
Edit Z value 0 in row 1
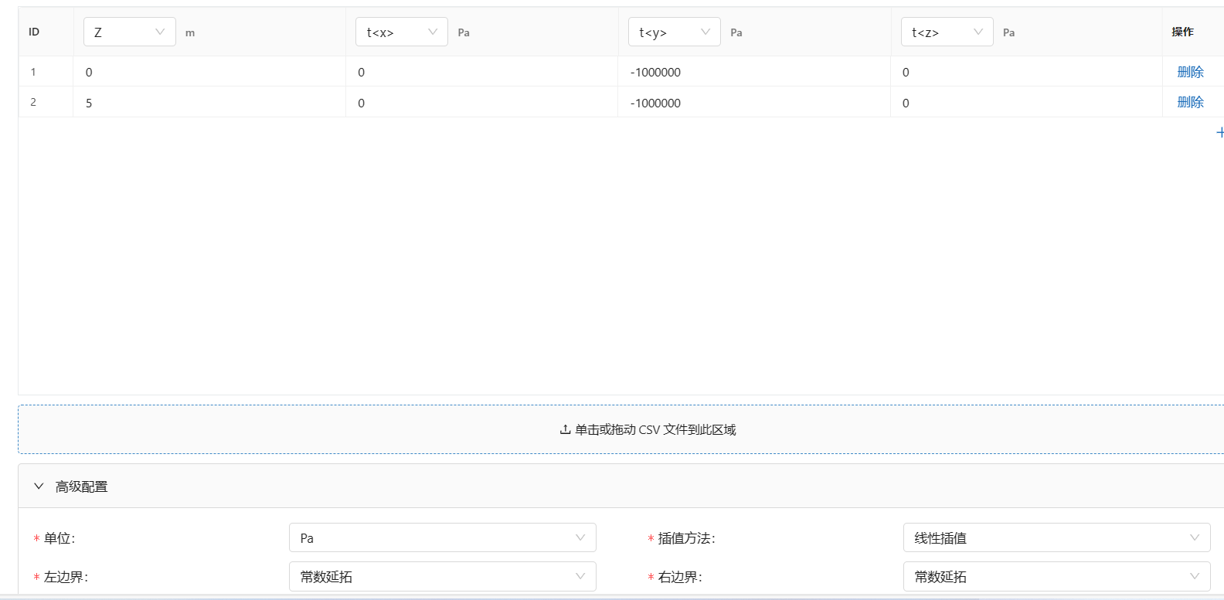(209, 72)
